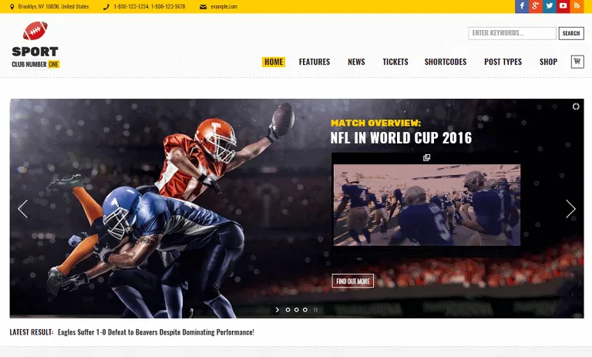Image resolution: width=592 pixels, height=357 pixels.
Task: Go to previous slide with left arrow
Action: 23,209
